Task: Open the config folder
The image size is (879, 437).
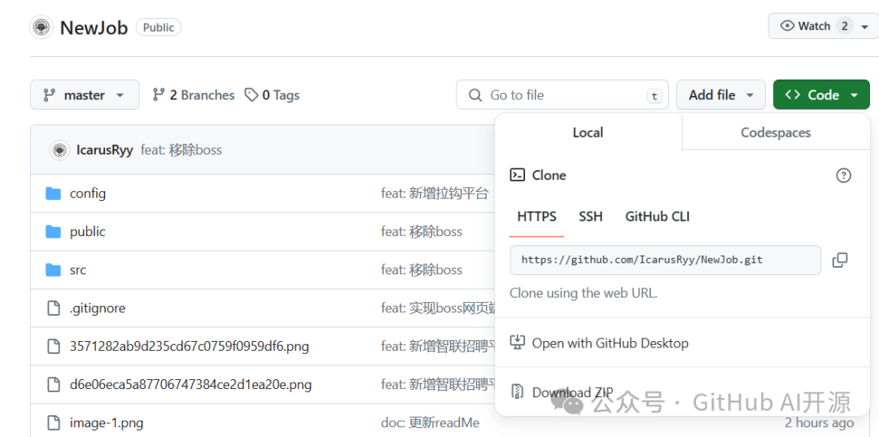Action: point(87,194)
